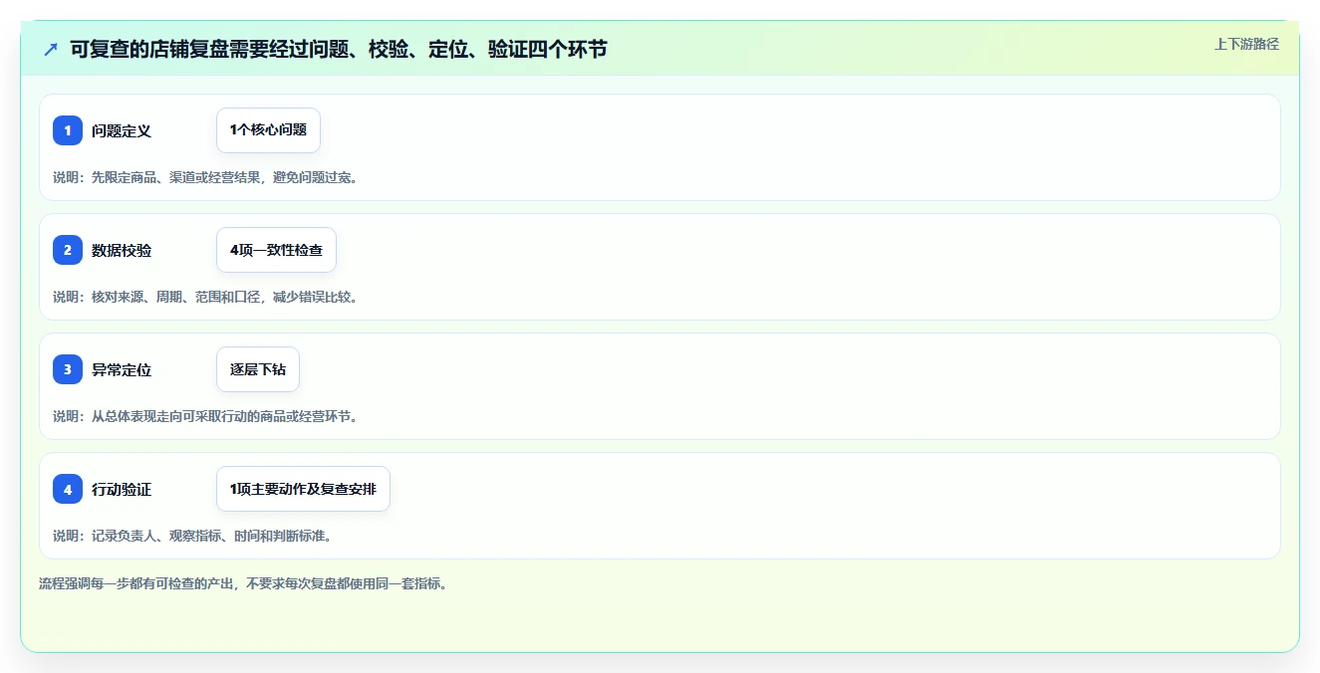Screen dimensions: 1320x673
Task: Click the 行动验证 step title
Action: pyautogui.click(x=122, y=489)
